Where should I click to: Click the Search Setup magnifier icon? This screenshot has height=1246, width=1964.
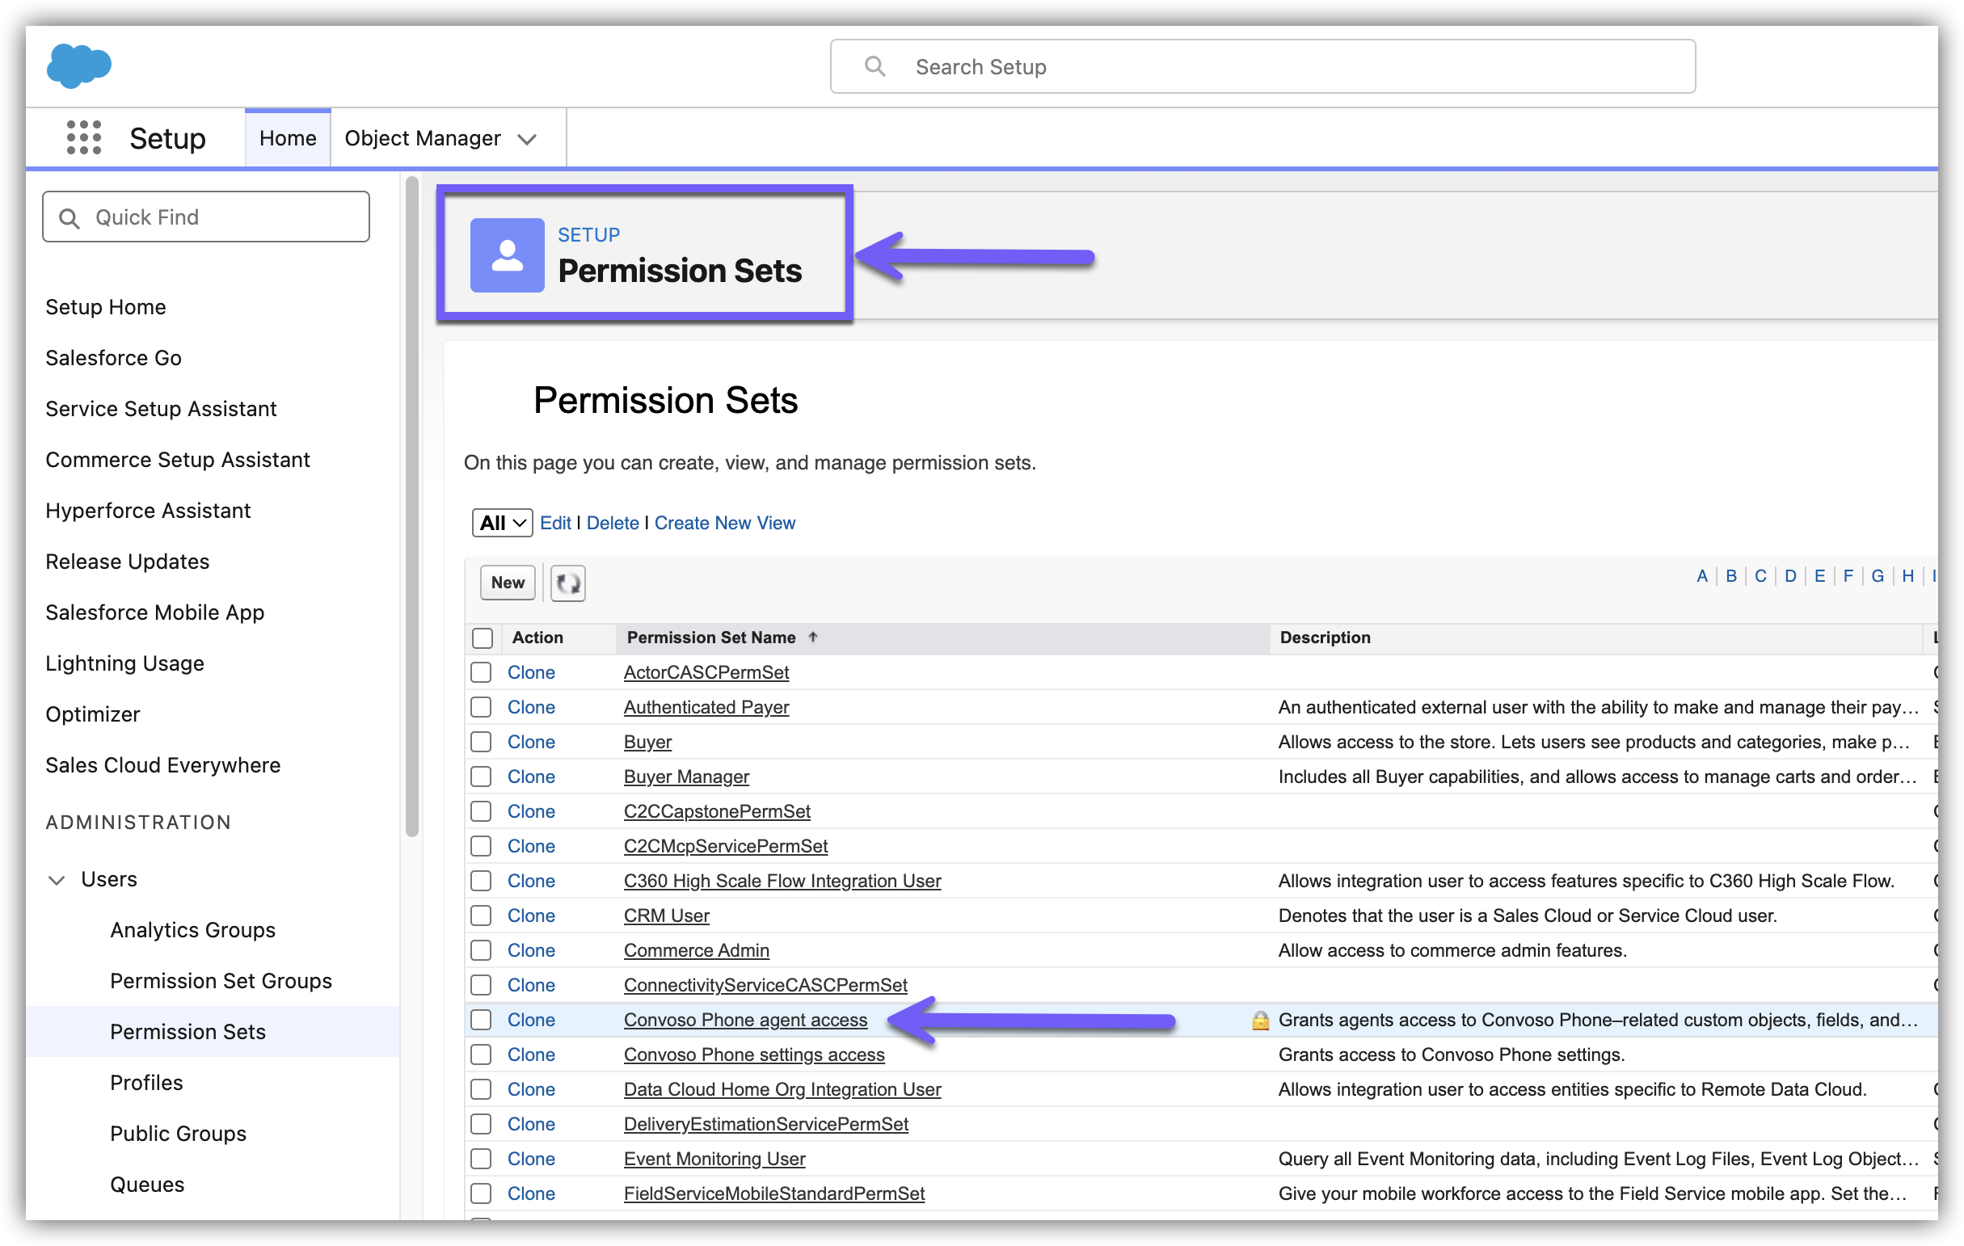point(875,67)
